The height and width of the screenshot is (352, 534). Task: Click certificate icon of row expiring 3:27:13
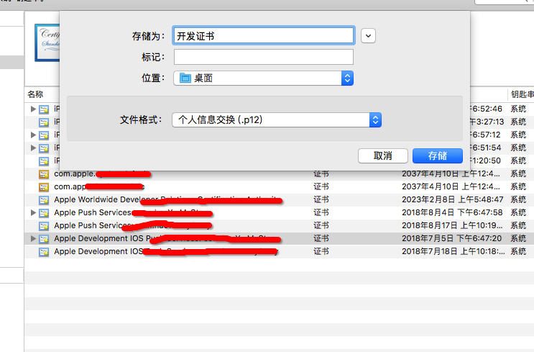[44, 122]
